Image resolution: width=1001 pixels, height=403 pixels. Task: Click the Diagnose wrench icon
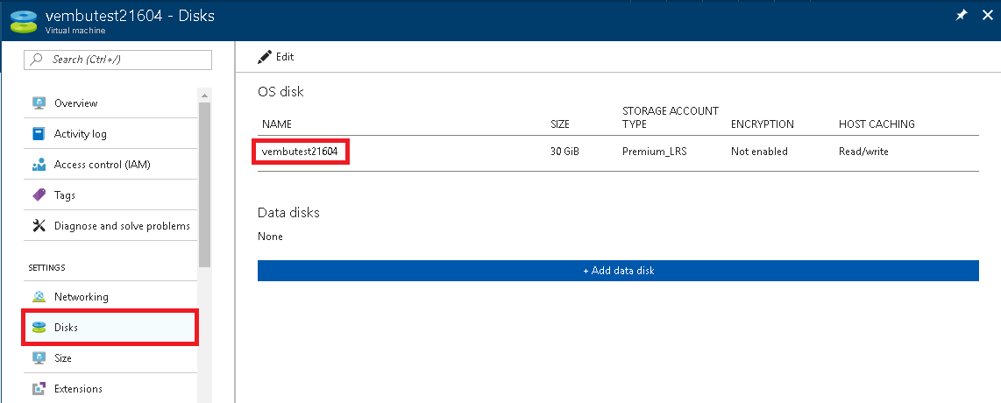coord(39,226)
